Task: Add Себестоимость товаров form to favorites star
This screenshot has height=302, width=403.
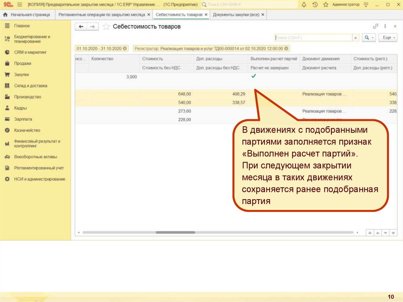Action: 106,27
